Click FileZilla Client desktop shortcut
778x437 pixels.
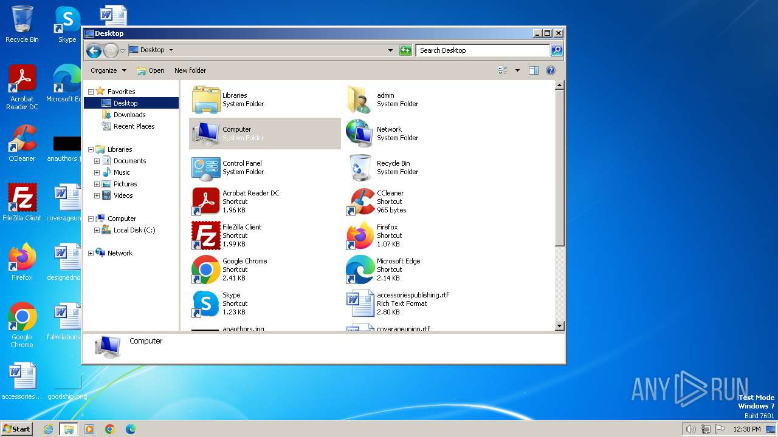point(22,203)
